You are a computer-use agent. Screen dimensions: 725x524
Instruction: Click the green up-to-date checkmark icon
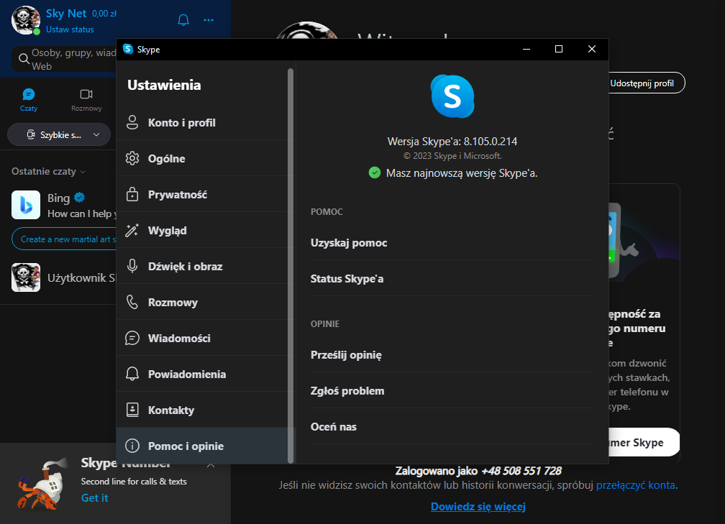(375, 173)
